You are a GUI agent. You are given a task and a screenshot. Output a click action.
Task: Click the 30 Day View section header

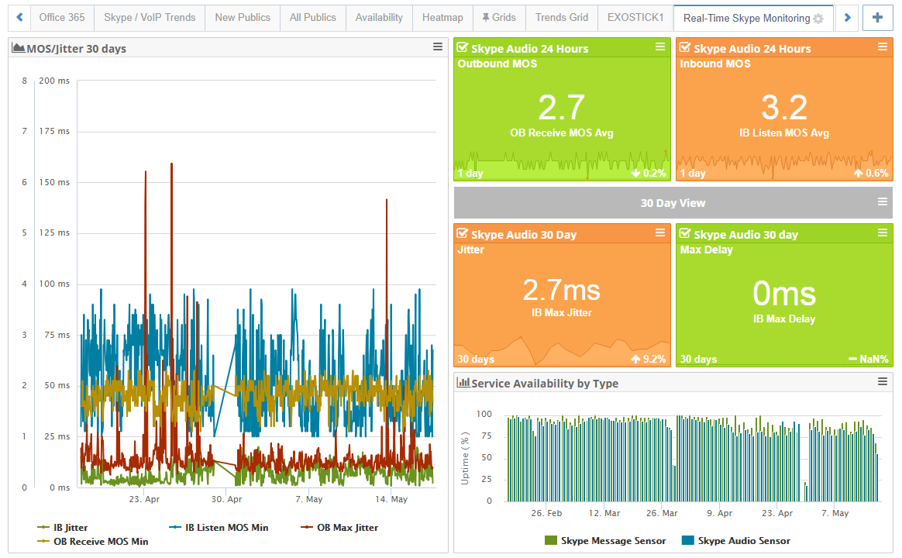point(673,203)
